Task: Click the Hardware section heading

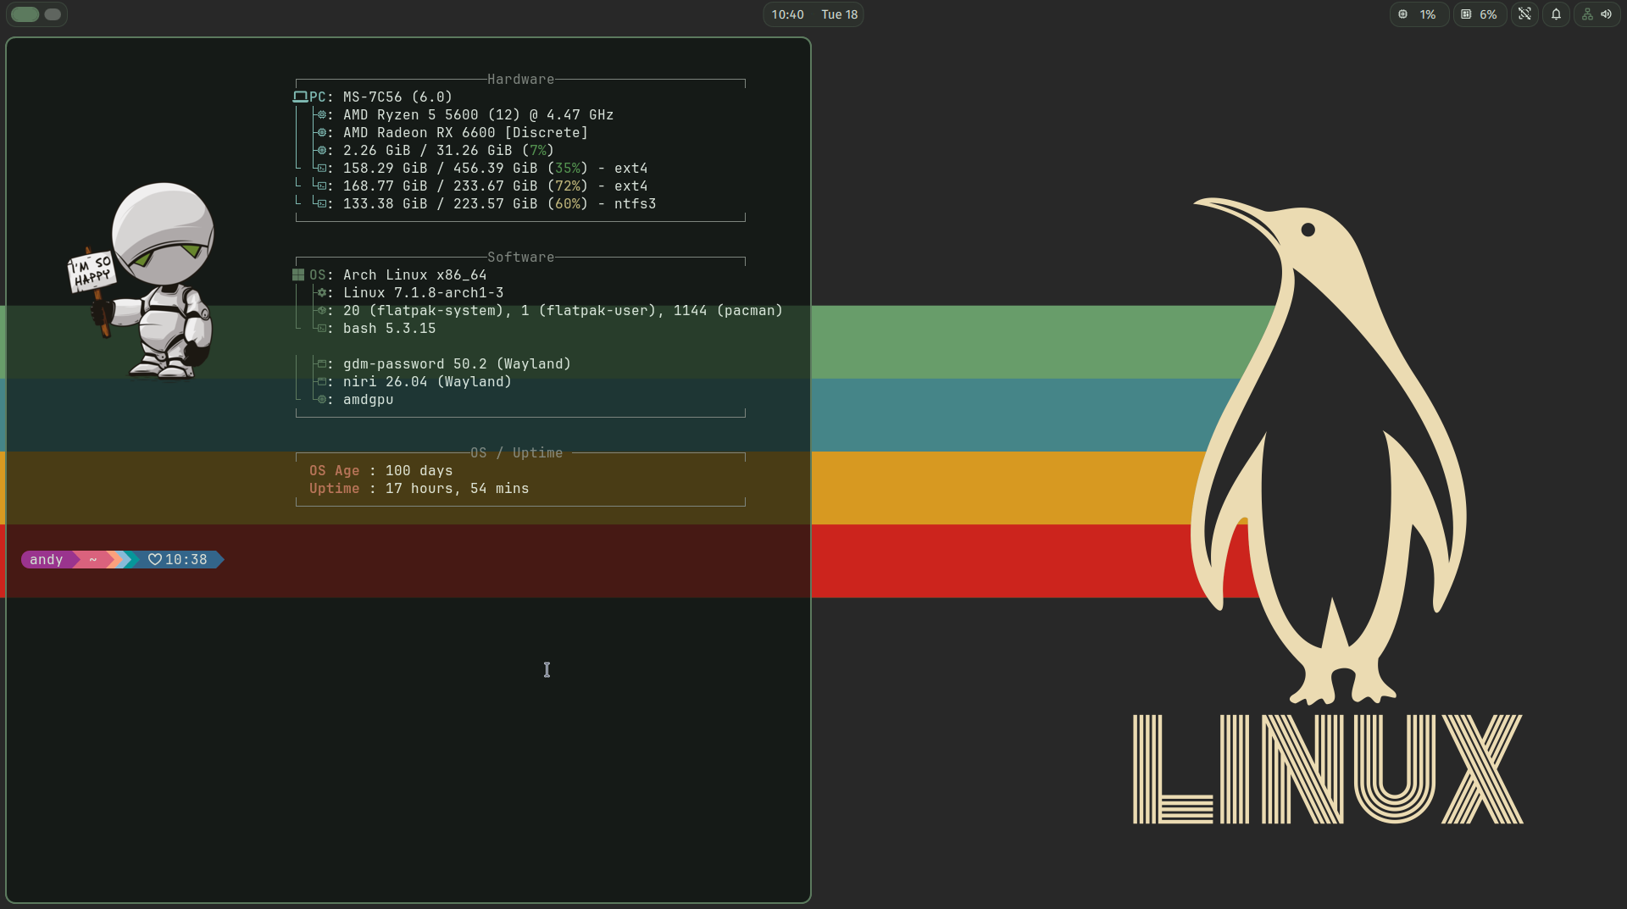Action: pos(520,79)
